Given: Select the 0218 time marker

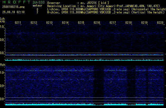Looking at the screenshot, I should (129, 23).
